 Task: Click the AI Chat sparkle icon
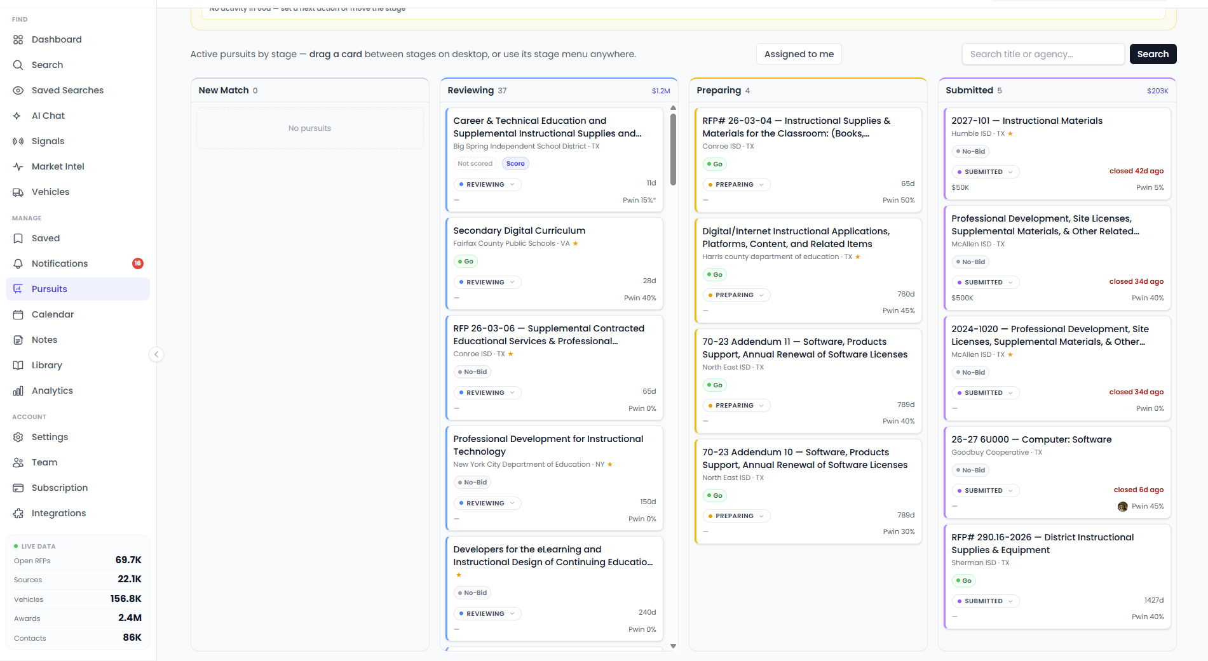(18, 116)
